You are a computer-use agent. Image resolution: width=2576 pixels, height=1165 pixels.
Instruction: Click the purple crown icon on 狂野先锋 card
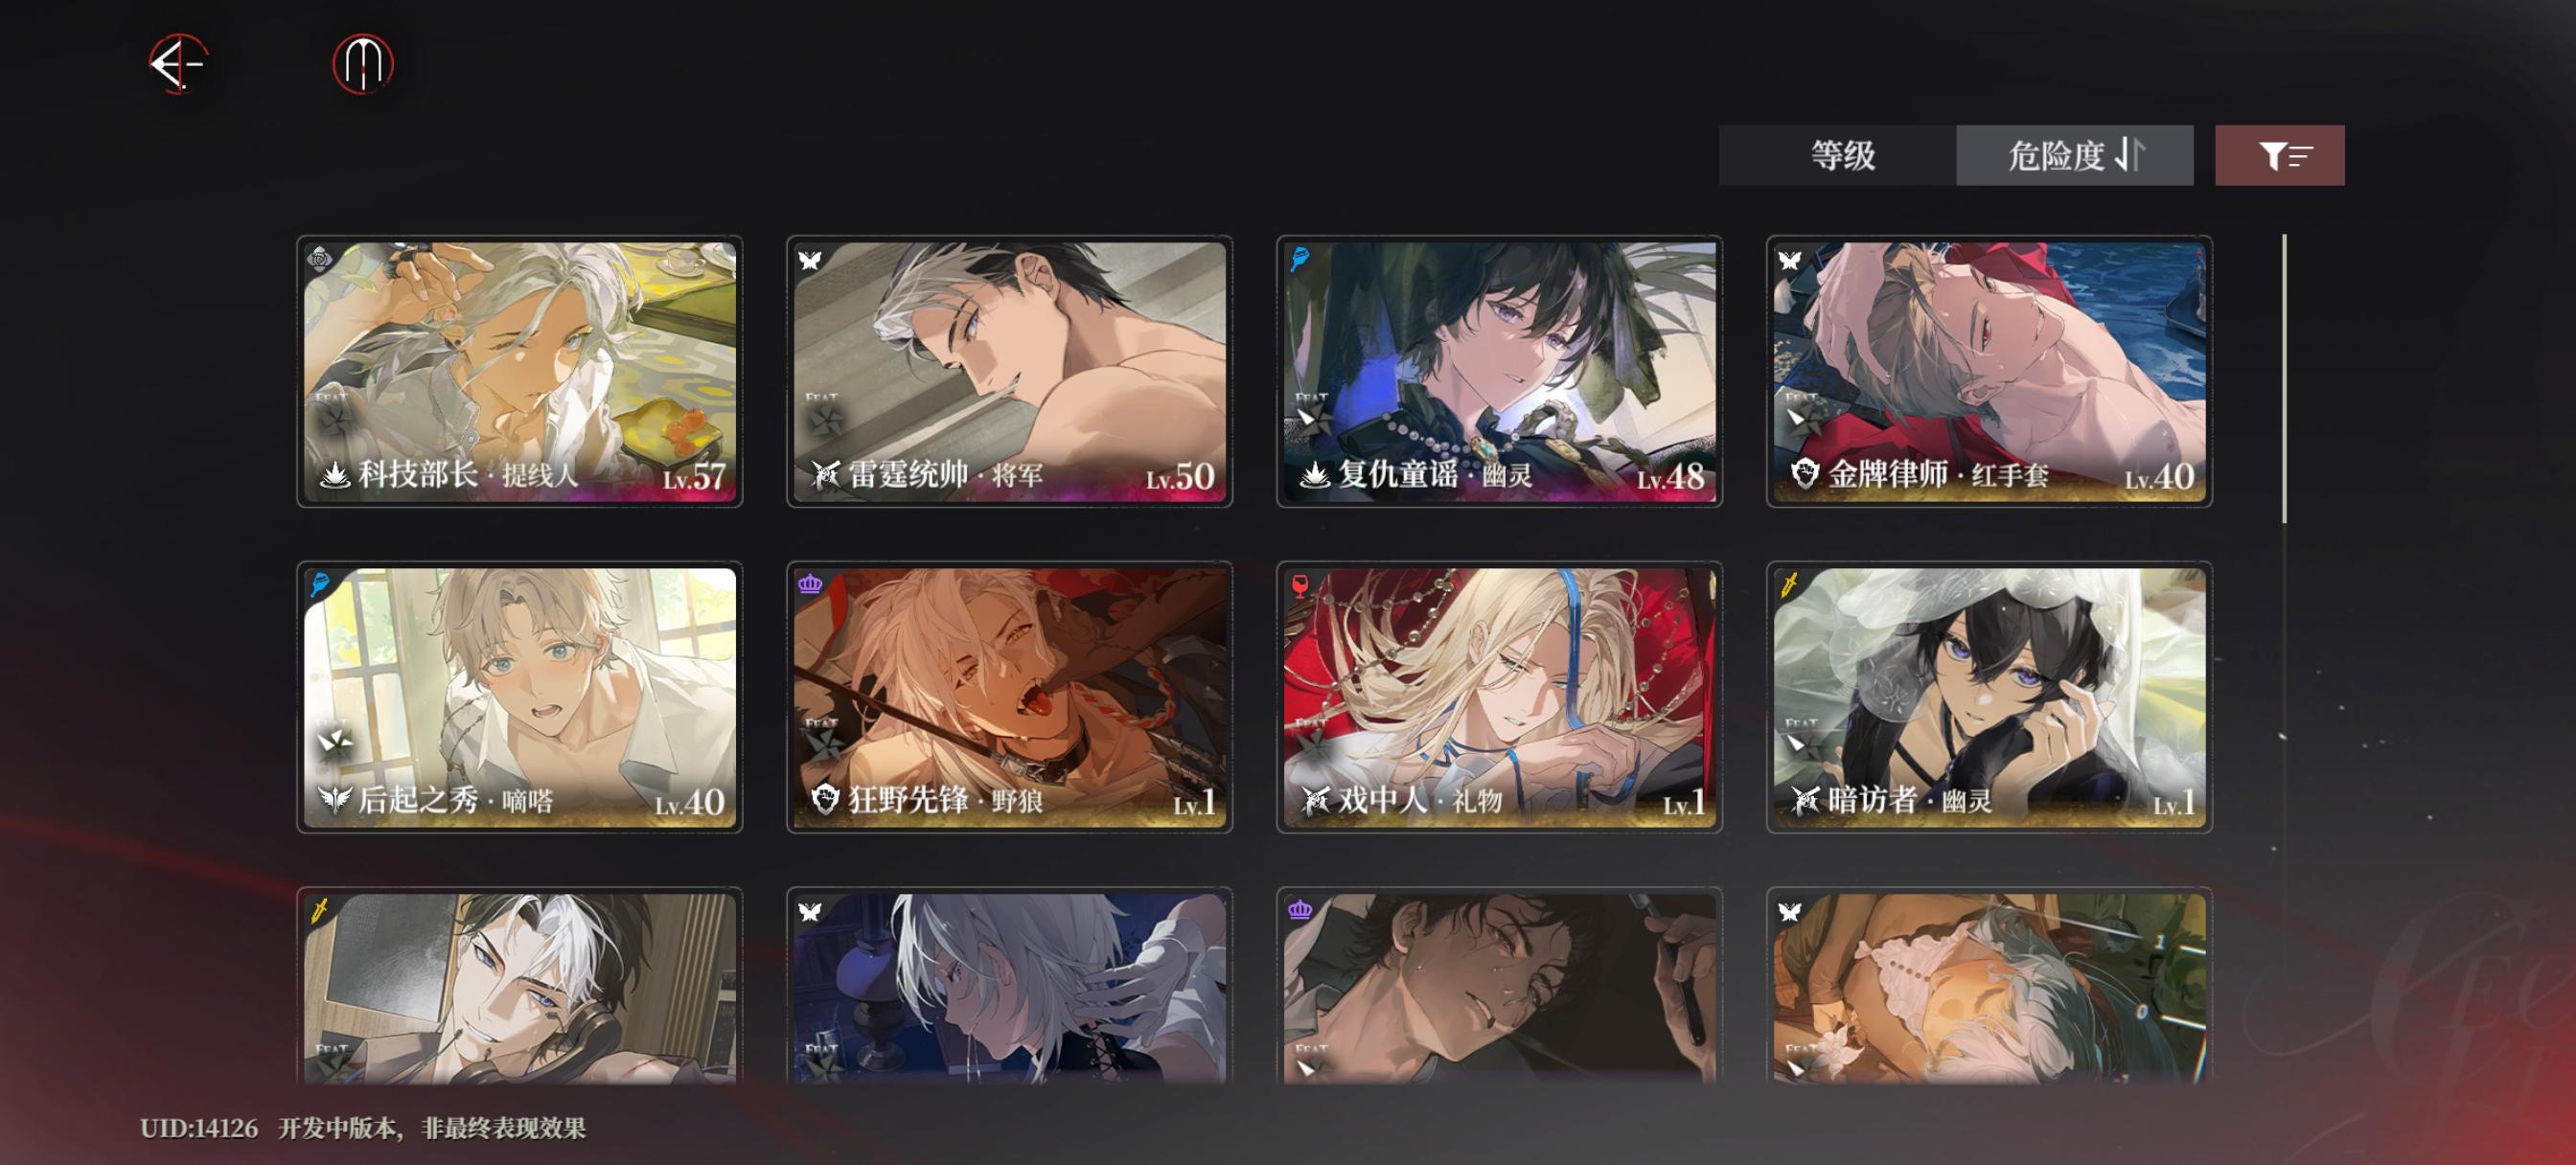[810, 584]
